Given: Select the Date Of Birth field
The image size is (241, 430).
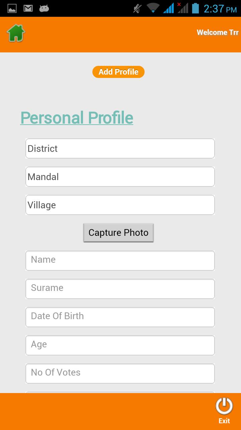Looking at the screenshot, I should 120,317.
